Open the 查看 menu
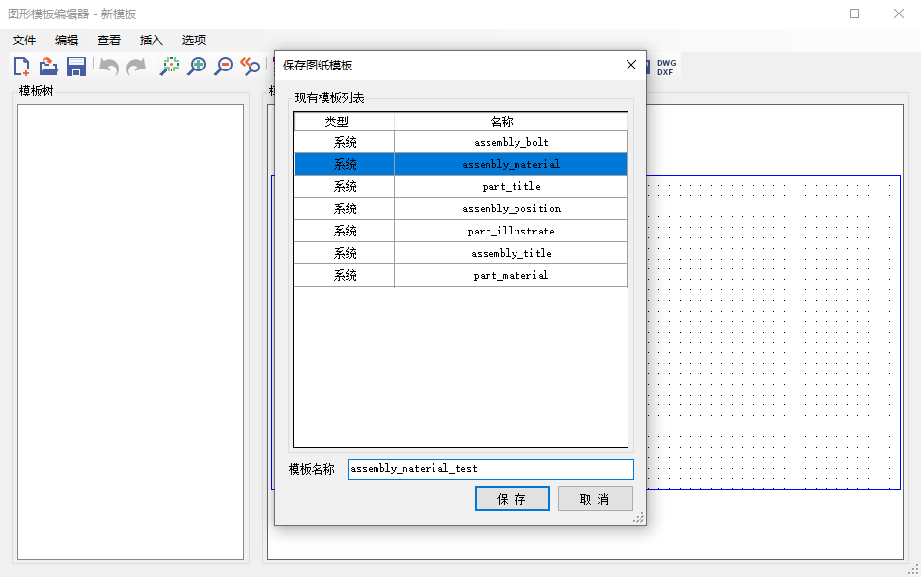The image size is (921, 577). 109,40
